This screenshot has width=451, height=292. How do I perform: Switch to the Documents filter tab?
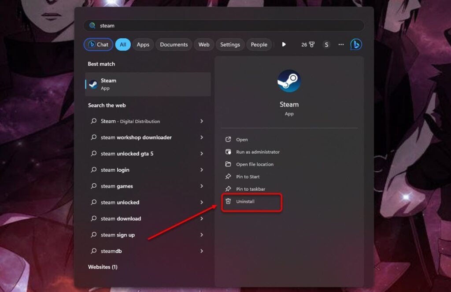pos(174,44)
